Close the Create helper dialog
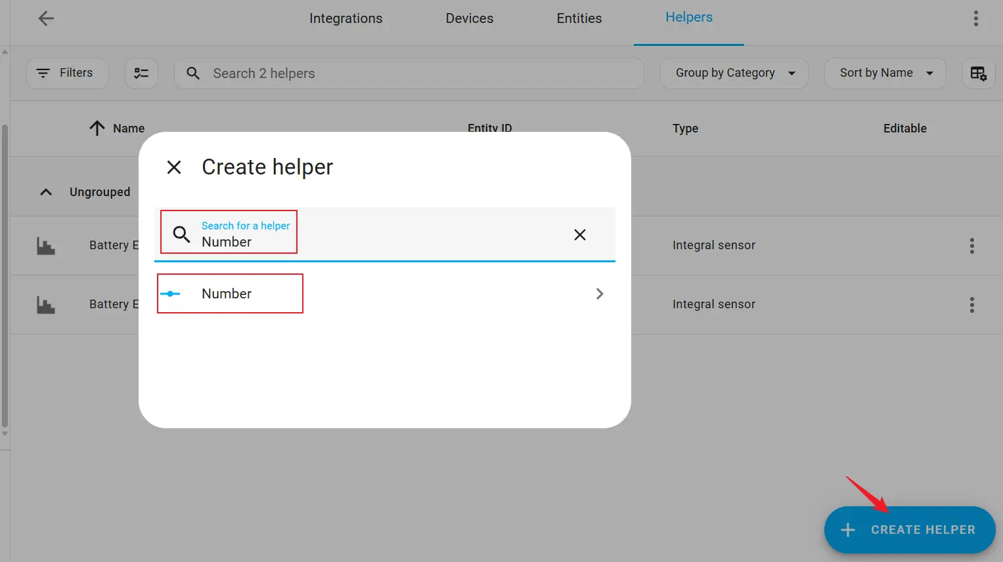 click(x=174, y=167)
